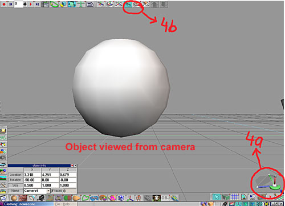Image resolution: width=285 pixels, height=206 pixels.
Task: Select the object pick arrow tool
Action: (x=216, y=197)
